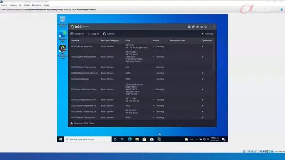The image size is (285, 160).
Task: Click the DSS Server taskbar icon
Action: pos(159,139)
